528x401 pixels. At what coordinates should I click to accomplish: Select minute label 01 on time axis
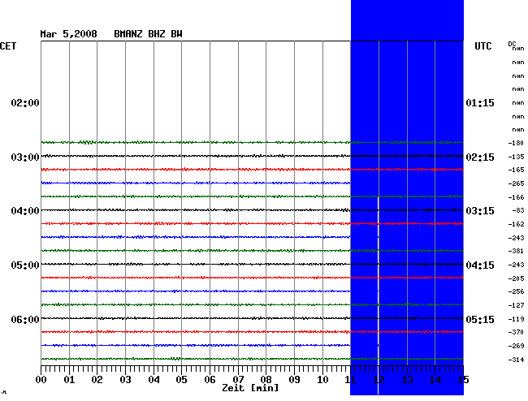click(69, 380)
